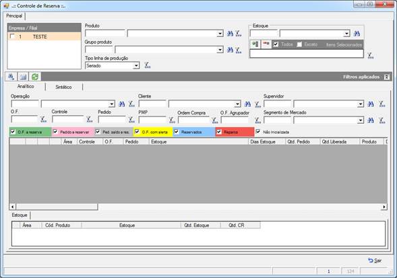Click the green refresh toolbar icon
The height and width of the screenshot is (278, 397).
point(35,76)
